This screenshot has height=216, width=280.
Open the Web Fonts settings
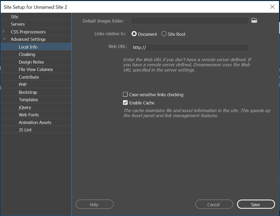[x=28, y=115]
